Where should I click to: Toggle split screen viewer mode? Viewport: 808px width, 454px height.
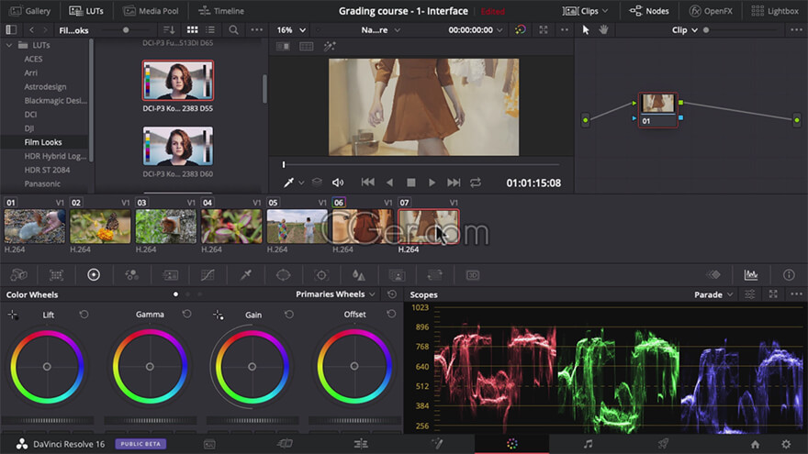tap(306, 47)
